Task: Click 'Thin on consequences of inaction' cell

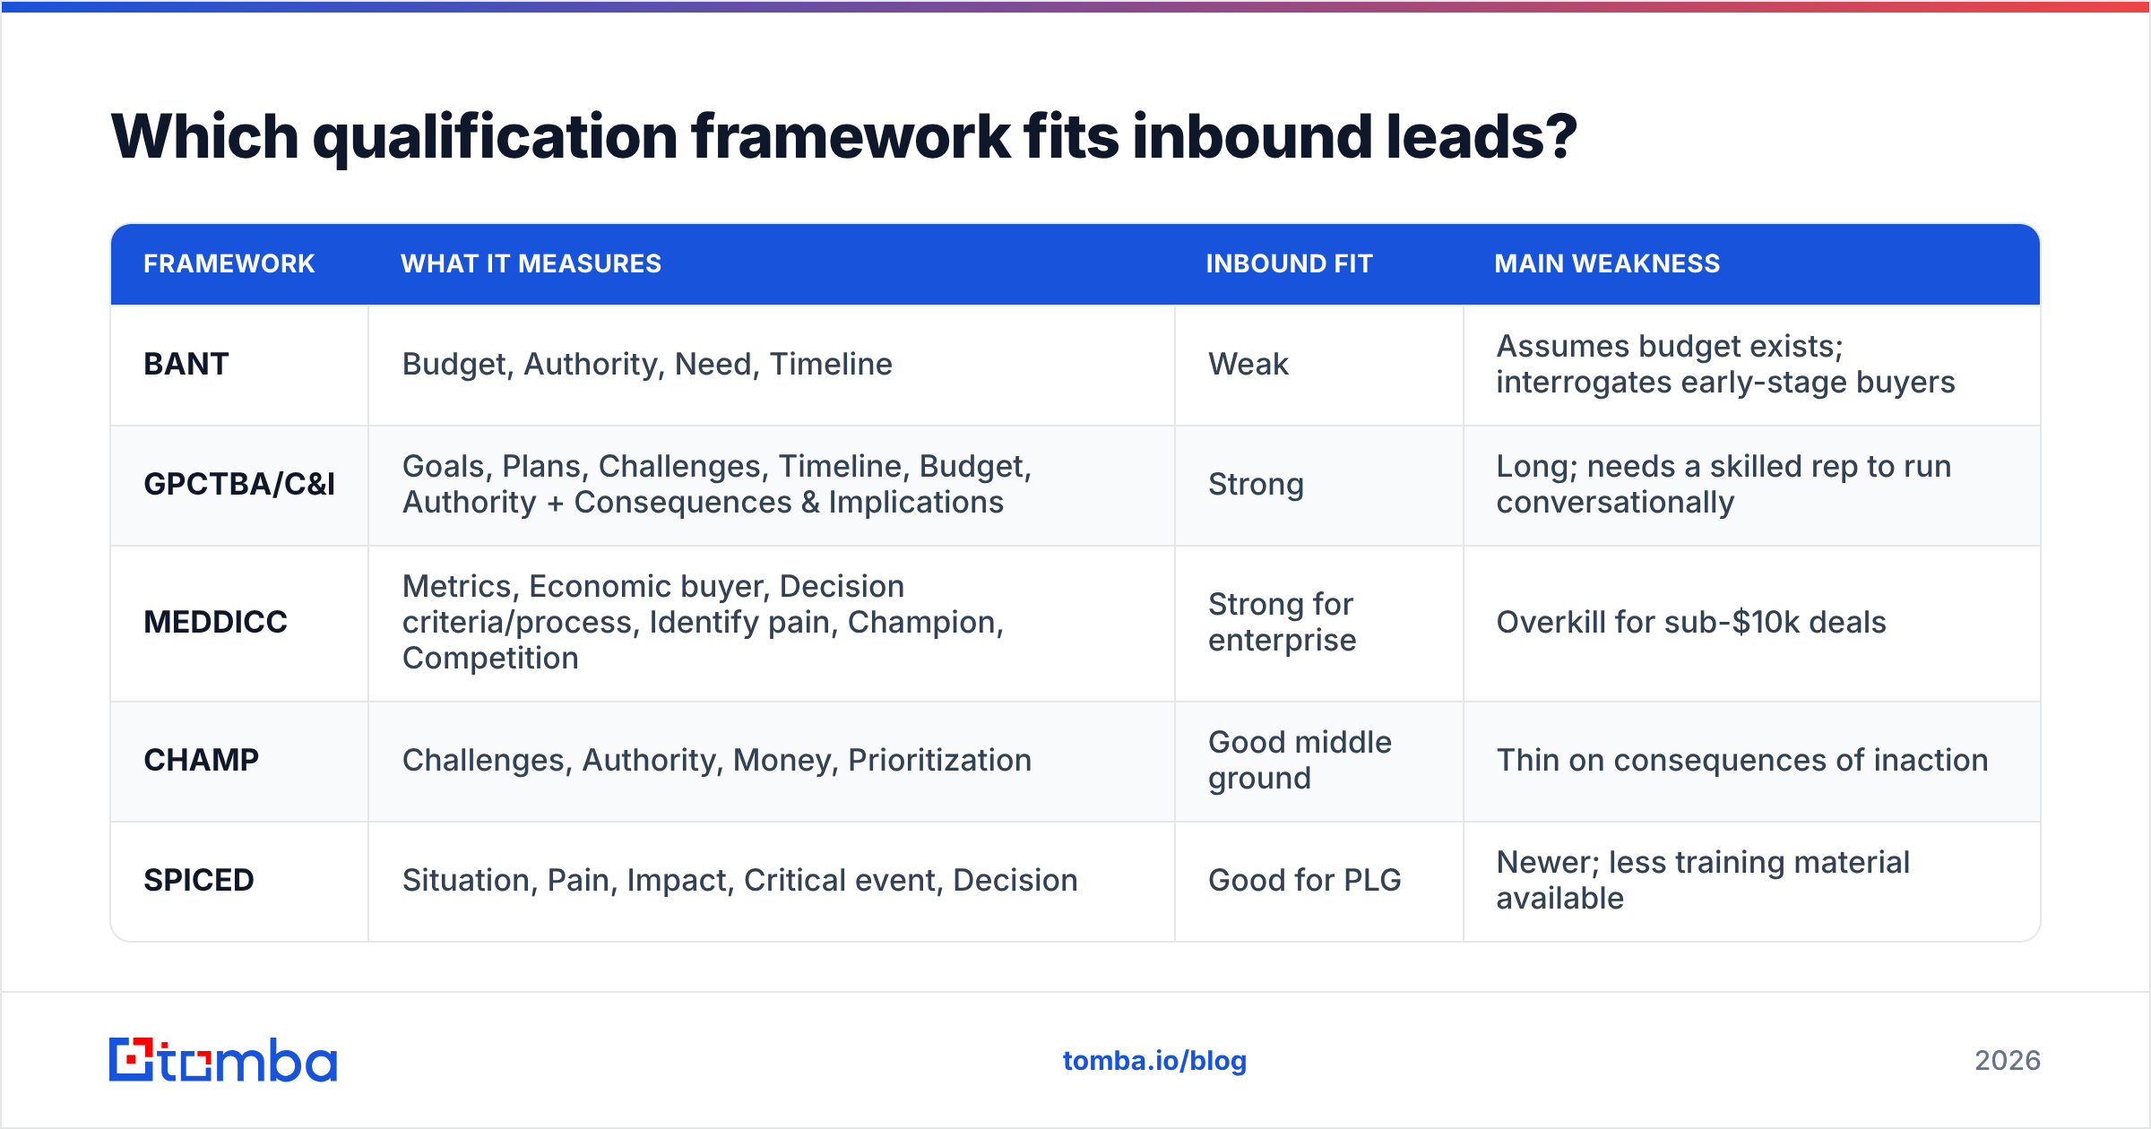Action: coord(1752,761)
